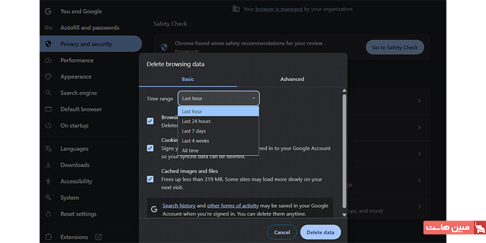Open the Search history link
This screenshot has height=243, width=486.
click(x=179, y=205)
